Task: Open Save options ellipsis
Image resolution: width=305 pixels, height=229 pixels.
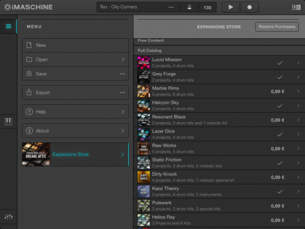Action: pyautogui.click(x=122, y=74)
